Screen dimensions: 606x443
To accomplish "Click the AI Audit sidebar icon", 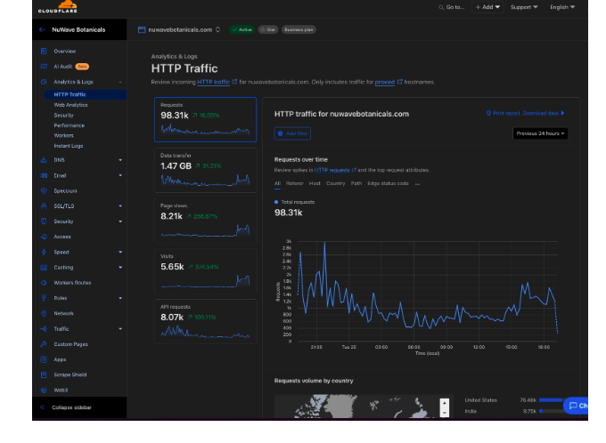I will click(x=44, y=67).
